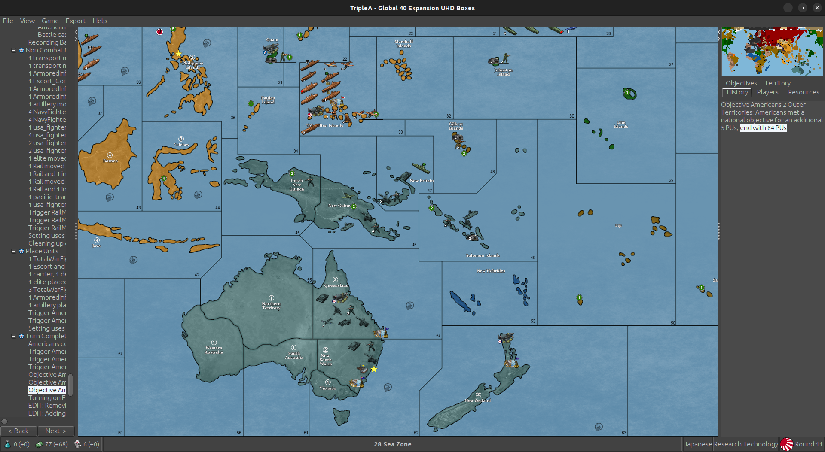825x452 pixels.
Task: Collapse the Non Combat Move history node
Action: click(14, 50)
